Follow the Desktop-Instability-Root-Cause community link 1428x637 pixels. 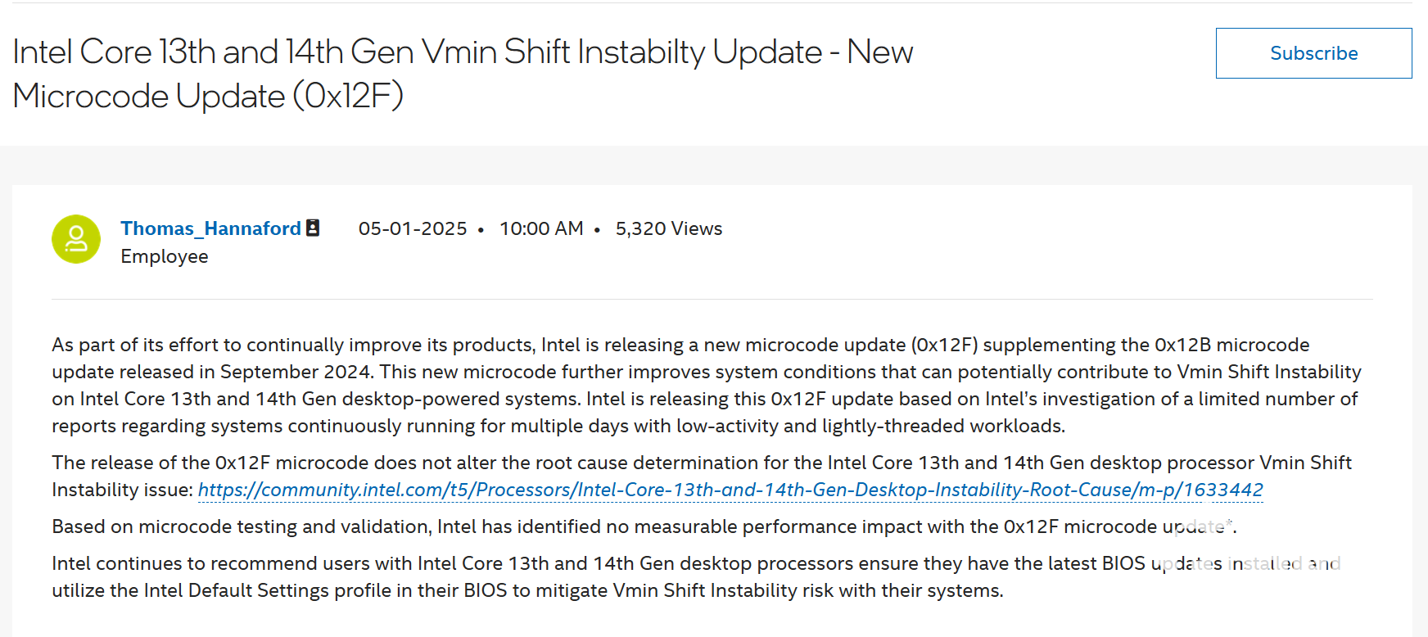point(730,490)
